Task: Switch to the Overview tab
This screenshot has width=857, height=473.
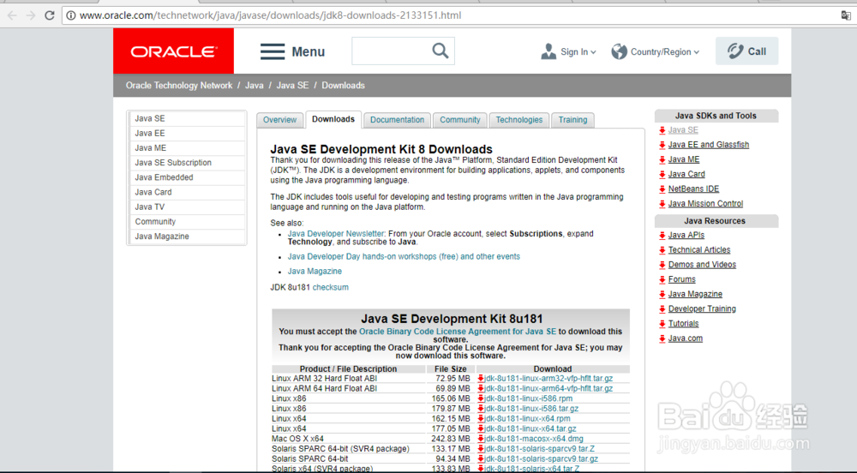Action: coord(280,120)
